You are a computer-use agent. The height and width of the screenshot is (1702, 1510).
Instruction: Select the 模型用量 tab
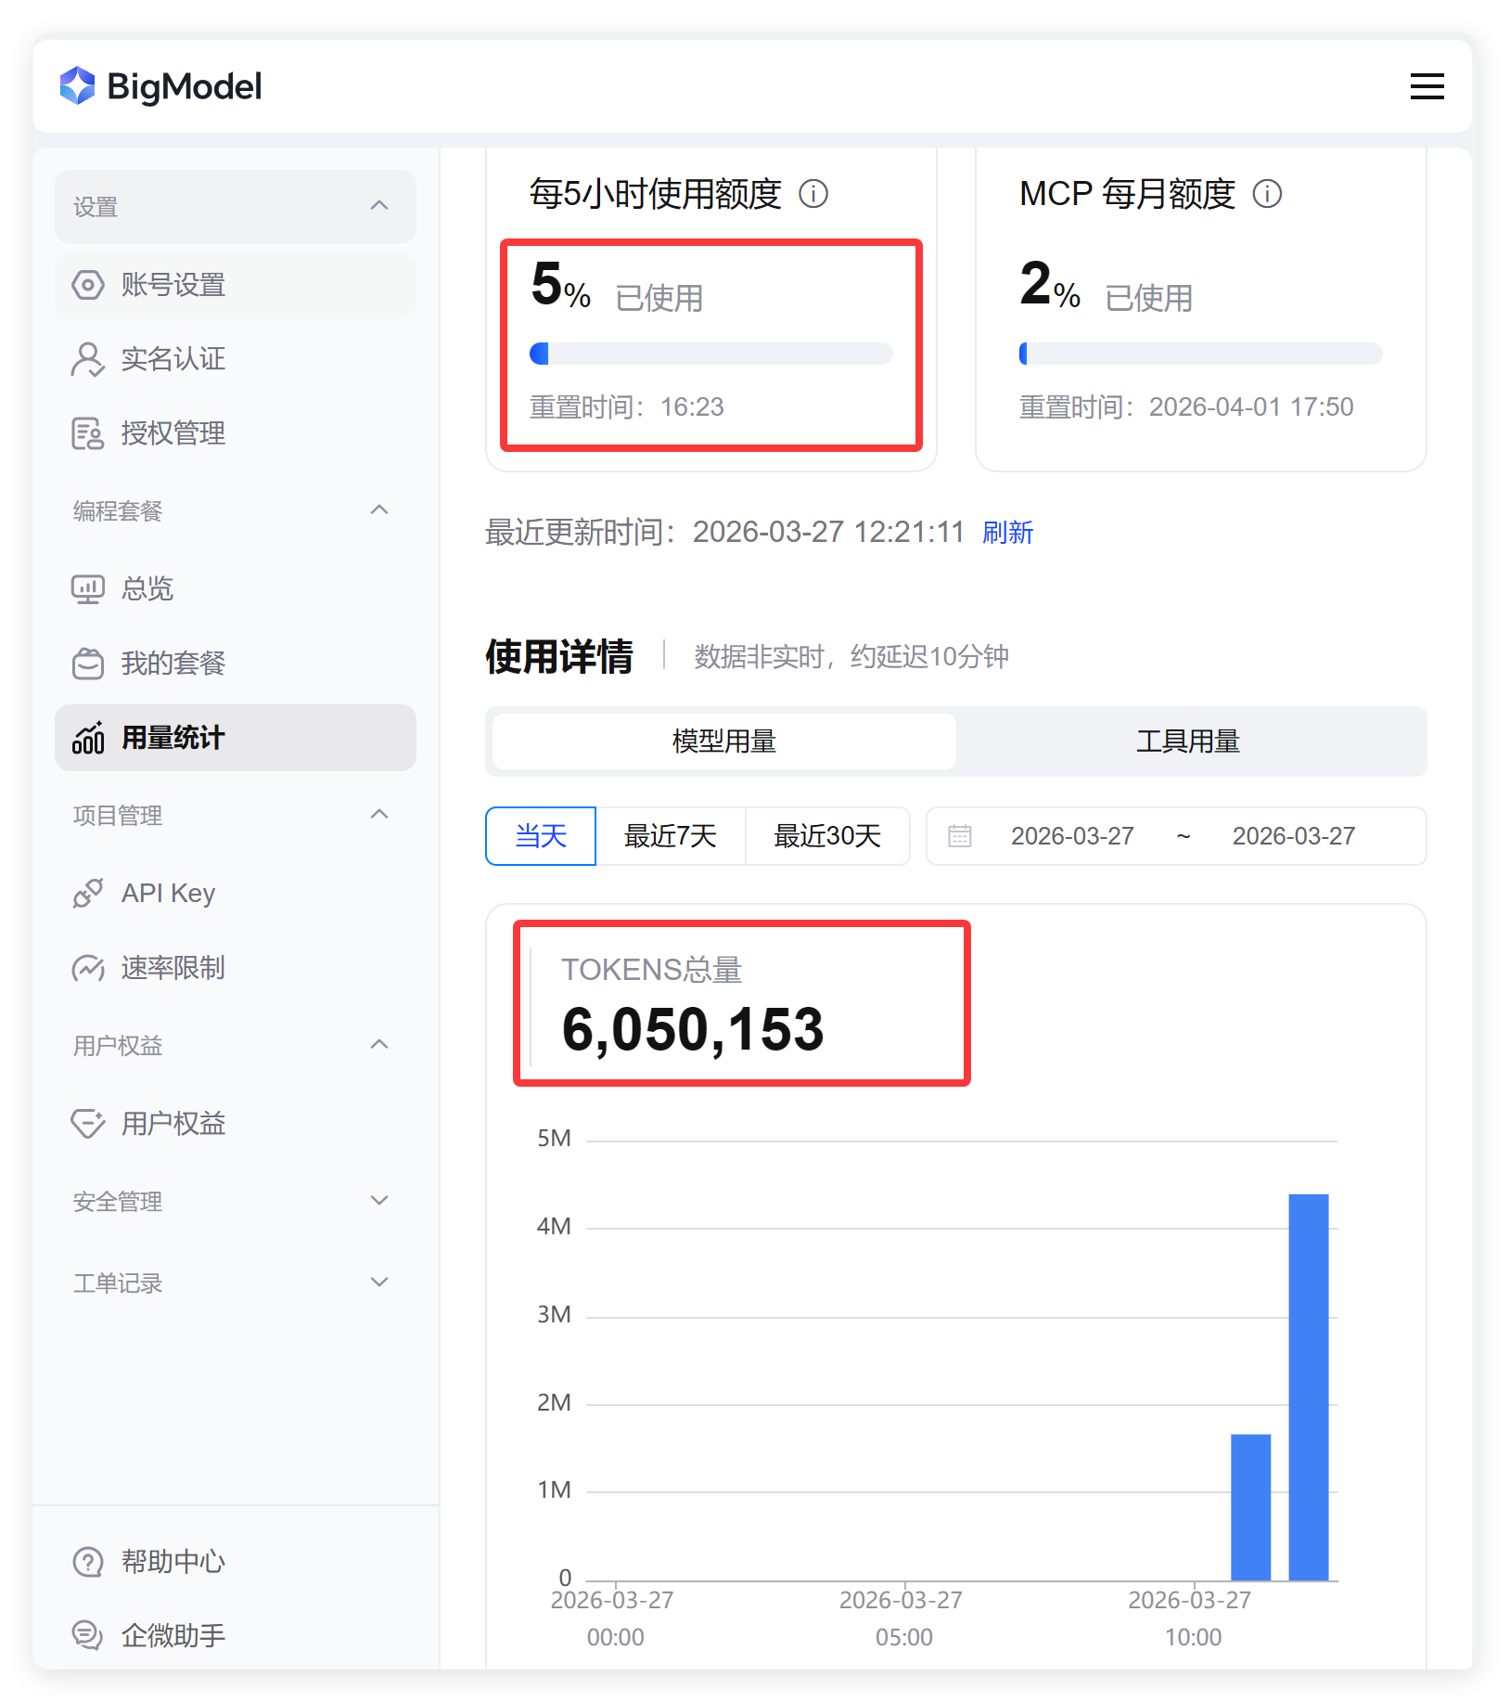point(723,741)
